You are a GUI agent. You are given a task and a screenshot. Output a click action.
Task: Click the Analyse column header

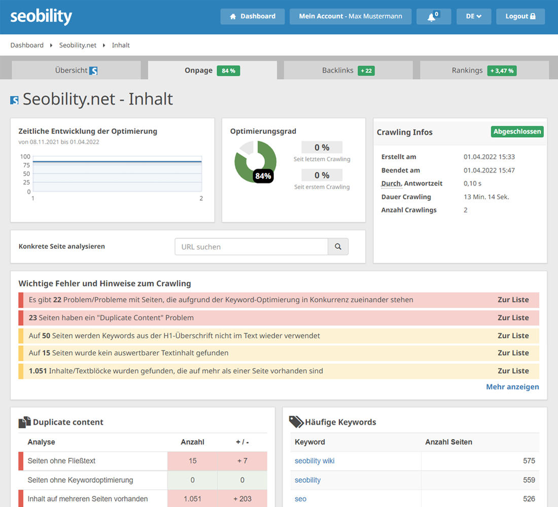41,442
